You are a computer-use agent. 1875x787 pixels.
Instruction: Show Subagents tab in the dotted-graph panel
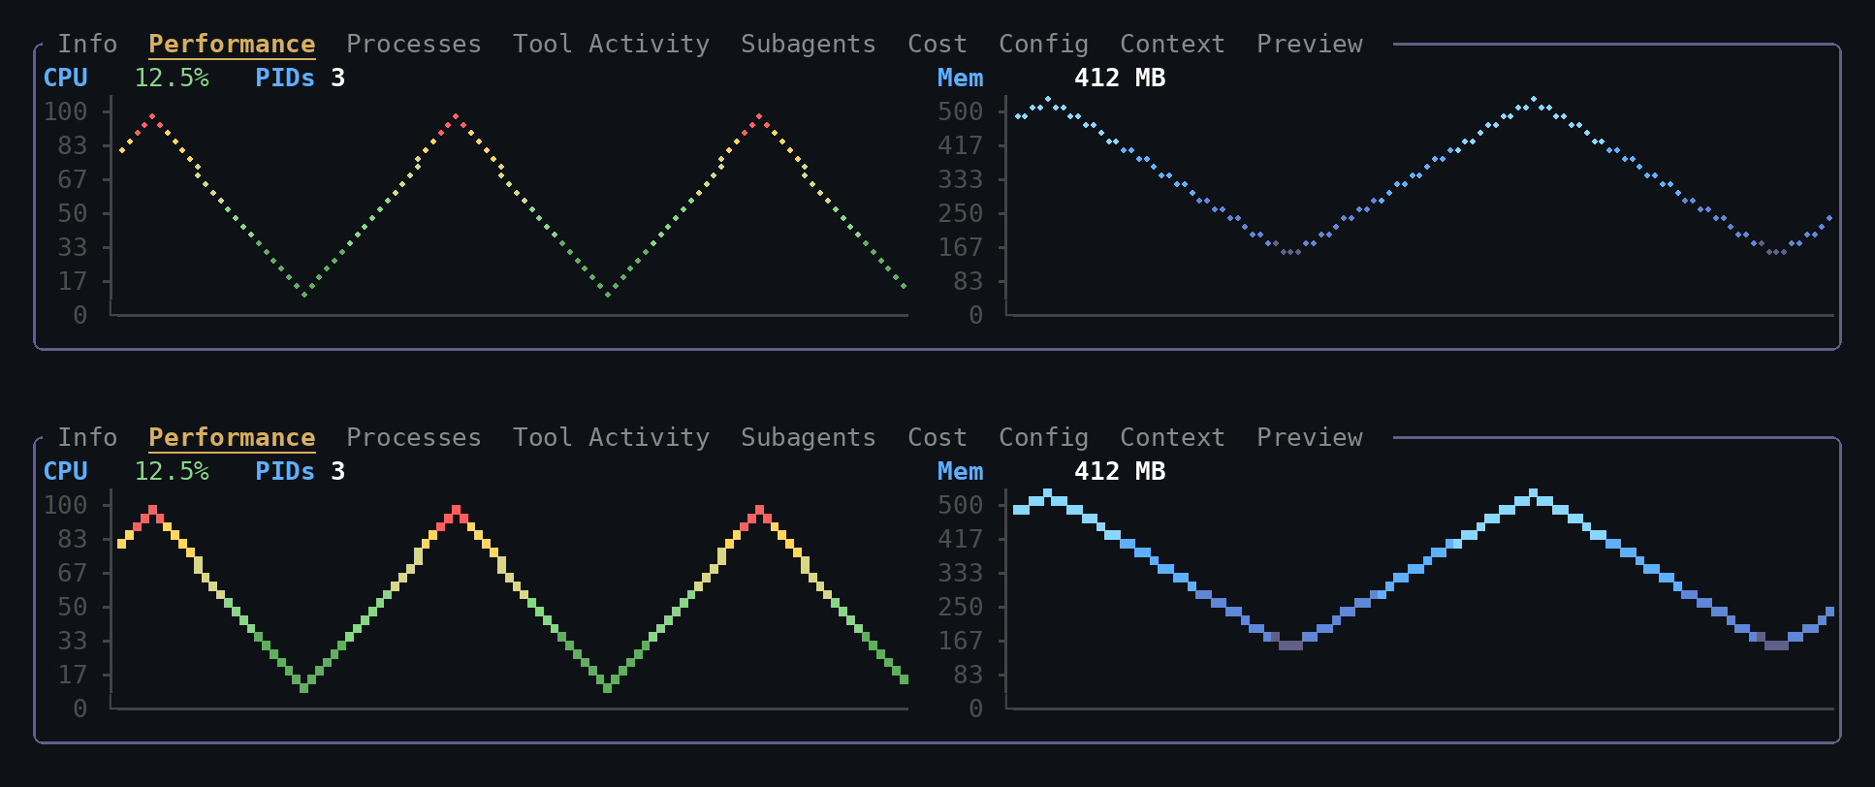[809, 44]
